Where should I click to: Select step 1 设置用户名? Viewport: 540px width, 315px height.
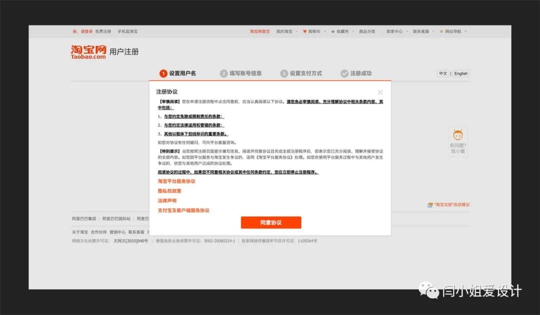tap(177, 73)
